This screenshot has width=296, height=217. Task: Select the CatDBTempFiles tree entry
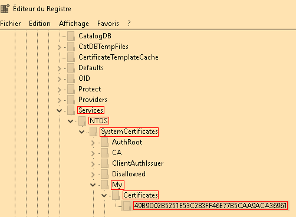pyautogui.click(x=103, y=47)
